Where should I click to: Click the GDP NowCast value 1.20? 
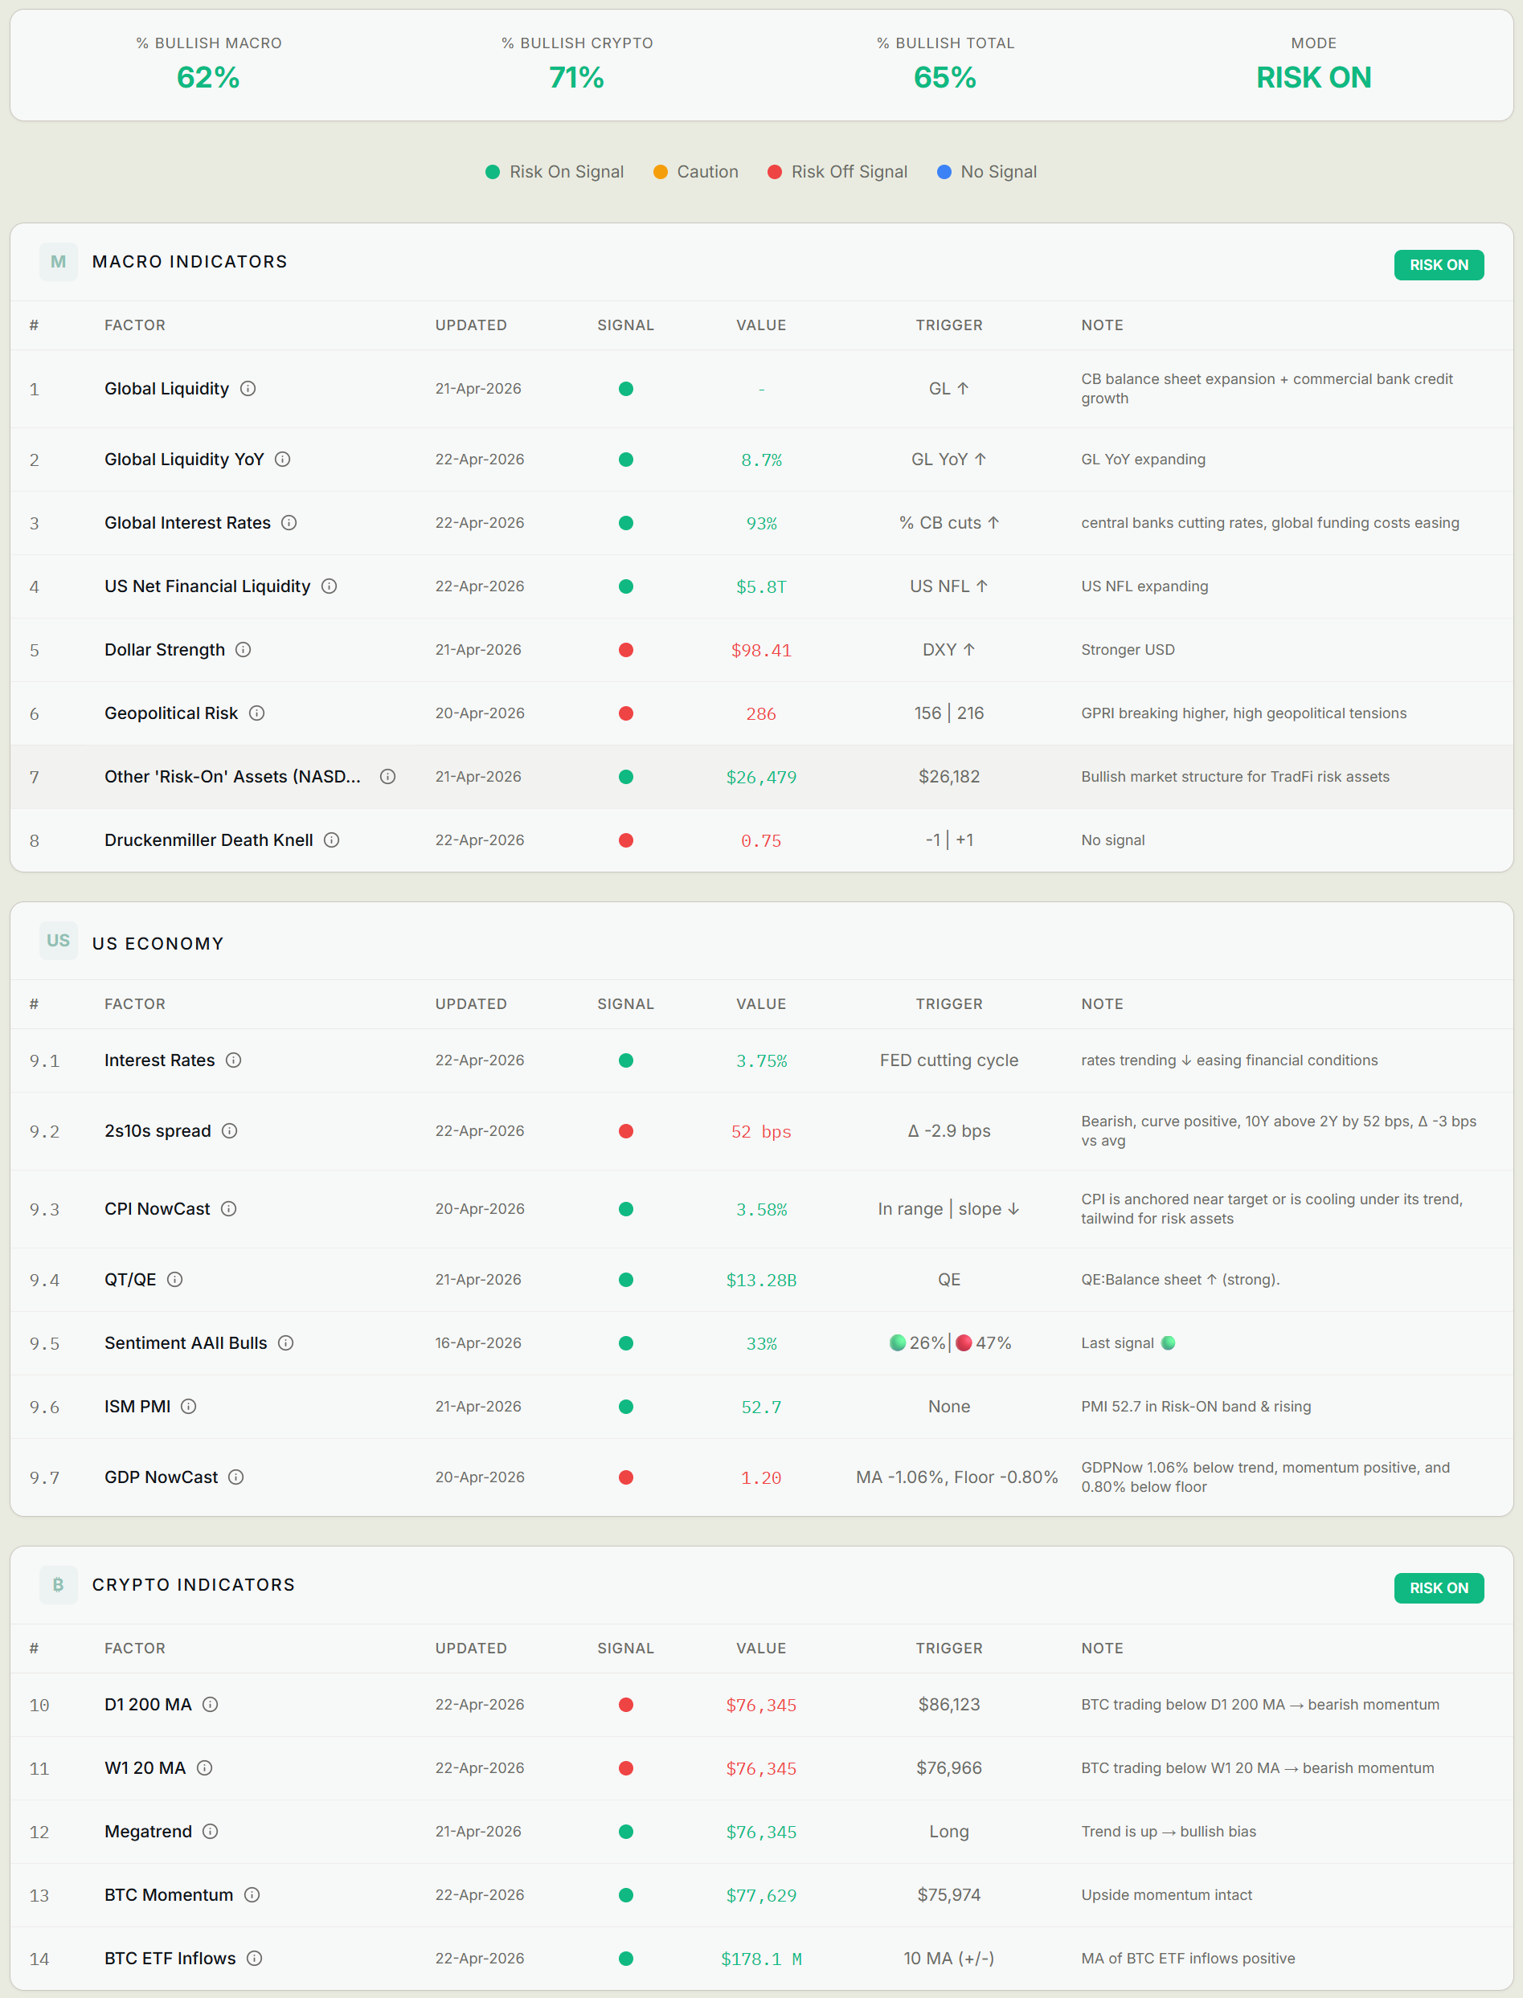(762, 1478)
